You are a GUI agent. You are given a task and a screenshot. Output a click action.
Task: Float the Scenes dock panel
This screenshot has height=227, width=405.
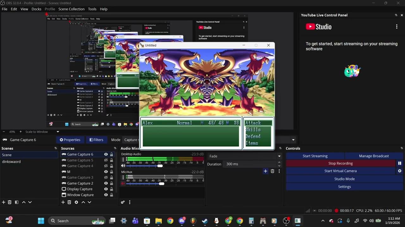click(56, 148)
